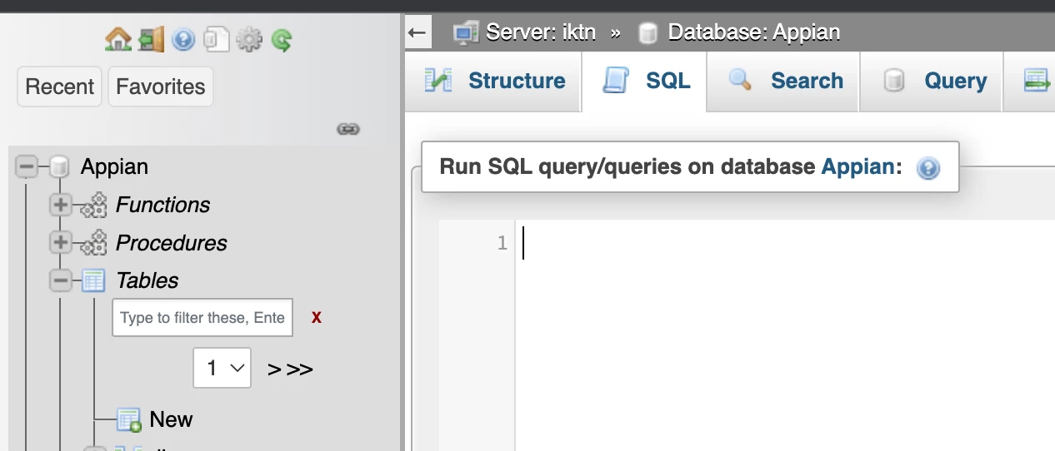Open navigation panel settings gear icon
Screen dimensions: 1055x451
[x=248, y=39]
